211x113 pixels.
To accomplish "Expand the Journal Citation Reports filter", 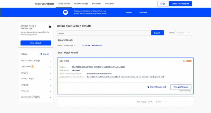I will (x=50, y=97).
